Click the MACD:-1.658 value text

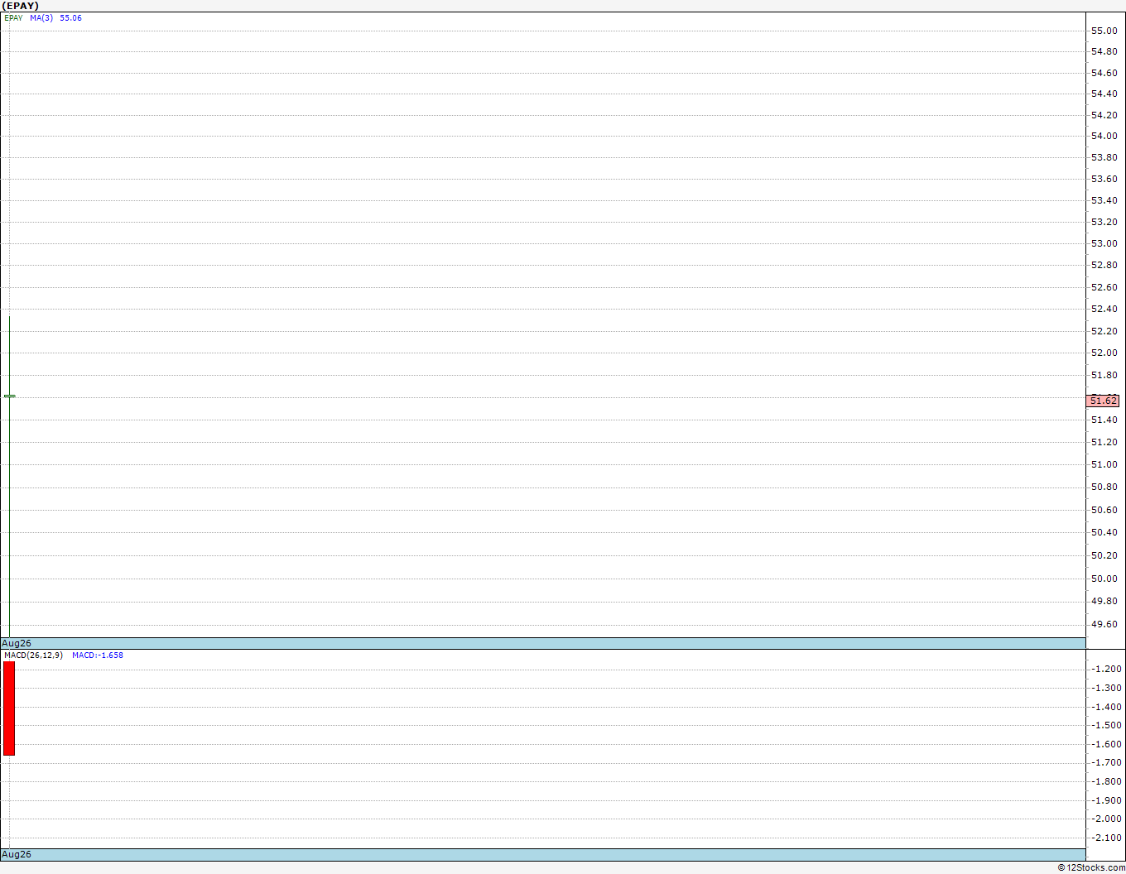98,655
